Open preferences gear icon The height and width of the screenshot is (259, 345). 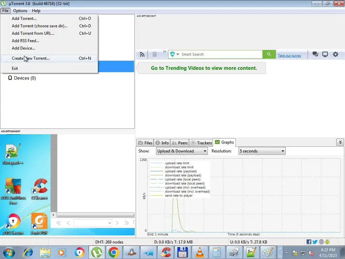click(335, 54)
